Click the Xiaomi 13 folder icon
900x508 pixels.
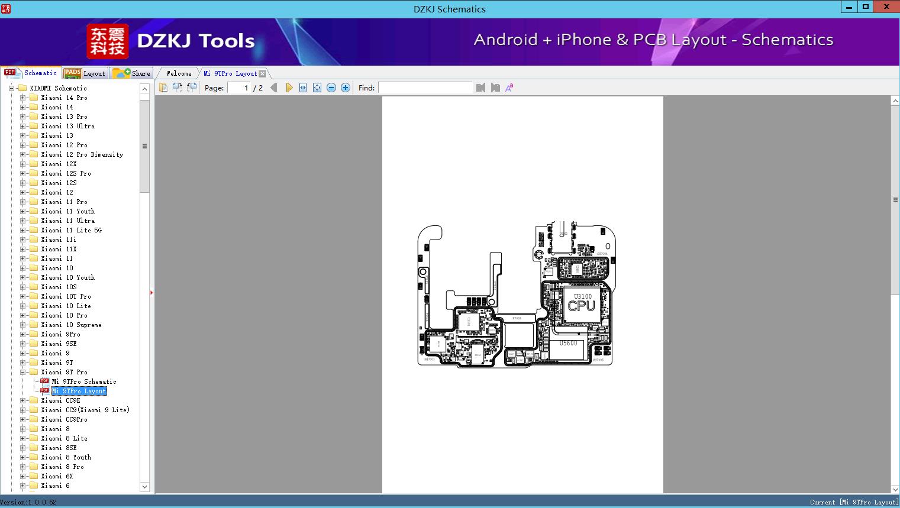(34, 135)
